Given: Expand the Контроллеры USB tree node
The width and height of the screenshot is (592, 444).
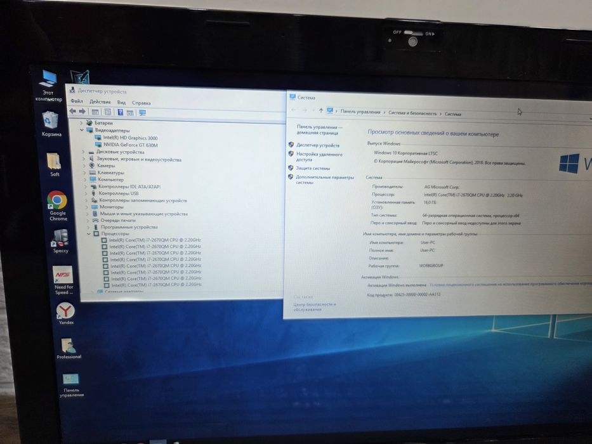Looking at the screenshot, I should tap(86, 193).
